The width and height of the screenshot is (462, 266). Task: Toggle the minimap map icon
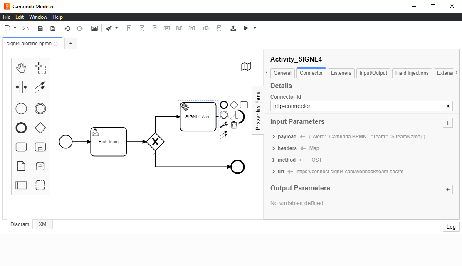click(x=246, y=66)
